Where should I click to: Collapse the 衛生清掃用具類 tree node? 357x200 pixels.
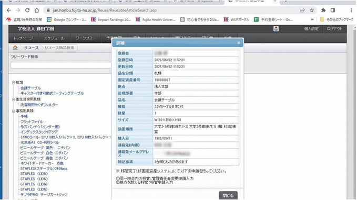point(14,99)
